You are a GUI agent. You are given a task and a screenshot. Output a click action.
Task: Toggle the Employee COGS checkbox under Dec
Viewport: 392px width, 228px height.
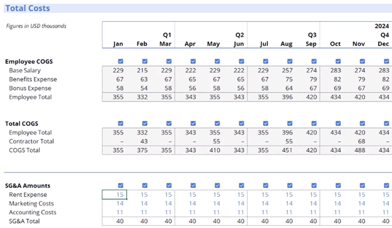(386, 61)
